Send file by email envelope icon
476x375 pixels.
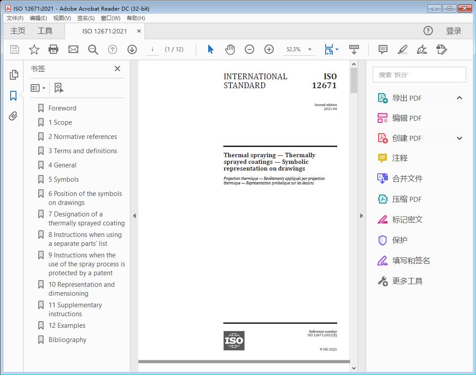pos(73,49)
